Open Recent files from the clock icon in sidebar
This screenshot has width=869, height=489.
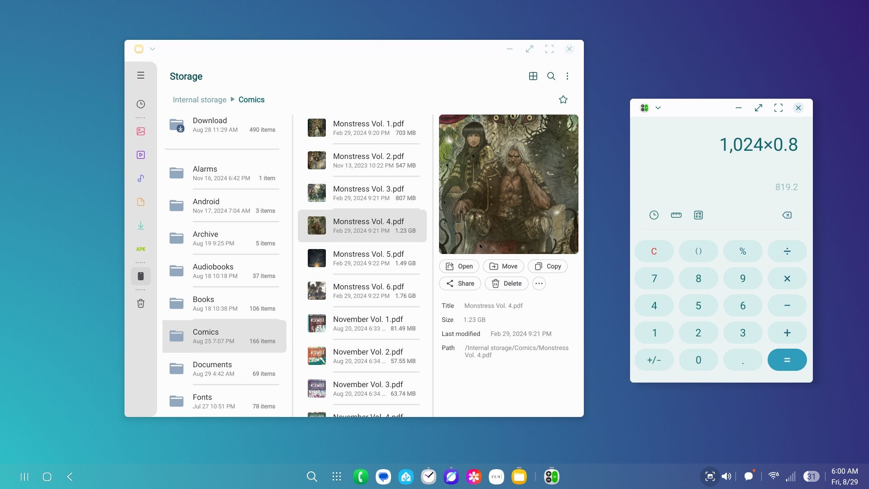click(141, 104)
